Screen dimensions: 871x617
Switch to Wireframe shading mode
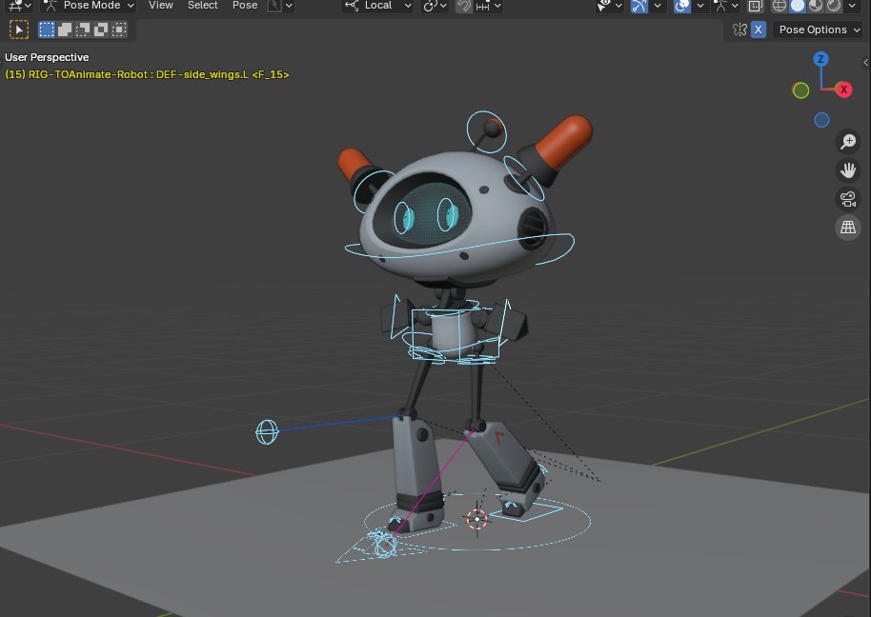779,7
